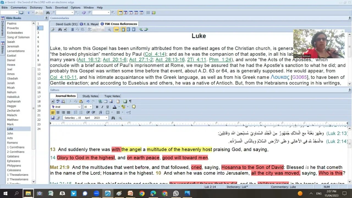Toggle the Bible-only 'B' layout button
Screen dimensions: 352x198
[x=125, y=13]
